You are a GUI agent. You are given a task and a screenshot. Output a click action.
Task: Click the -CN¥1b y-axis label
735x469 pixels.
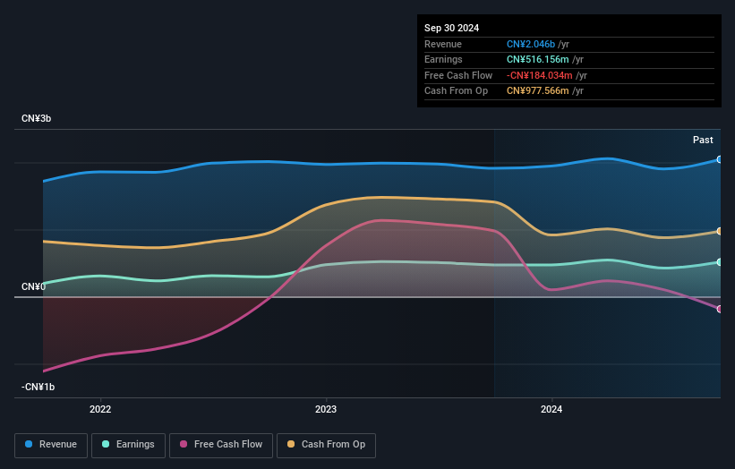38,387
